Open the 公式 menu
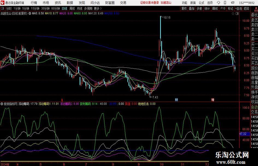The image size is (258, 166). (201, 3)
